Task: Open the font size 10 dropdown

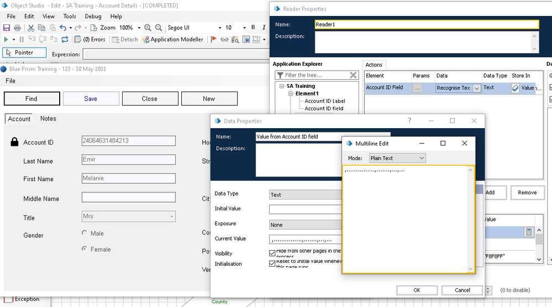Action: coord(244,28)
